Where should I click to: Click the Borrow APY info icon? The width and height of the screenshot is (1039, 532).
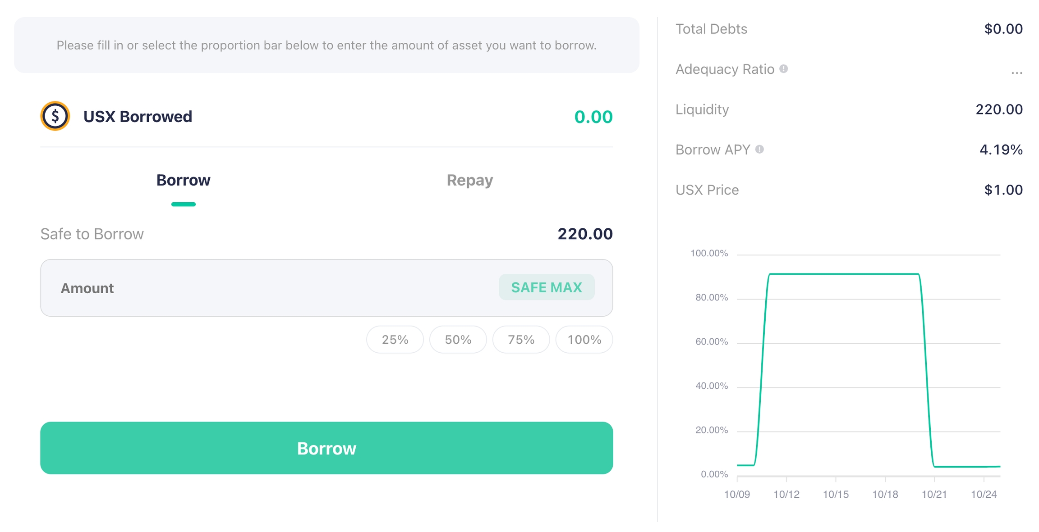pyautogui.click(x=759, y=149)
